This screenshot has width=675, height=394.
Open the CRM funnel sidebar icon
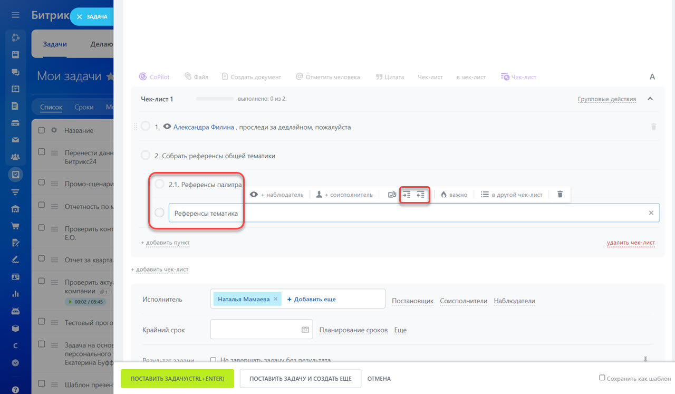pos(15,191)
